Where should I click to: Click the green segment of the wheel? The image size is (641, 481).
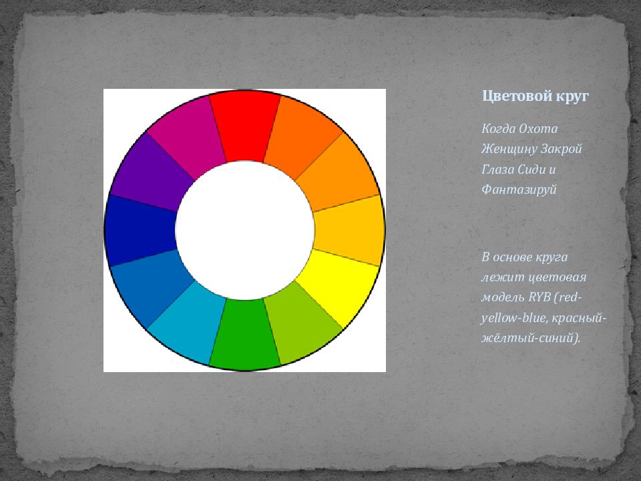(245, 335)
